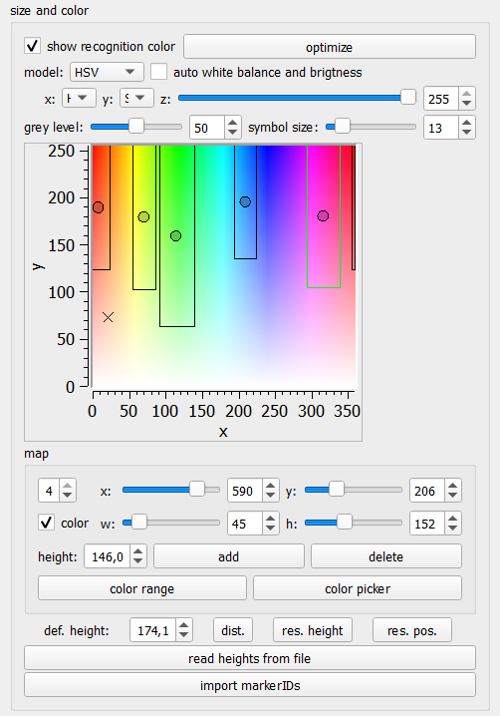Select the magenta circle marker in plot
Viewport: 500px width, 716px height.
[x=323, y=215]
